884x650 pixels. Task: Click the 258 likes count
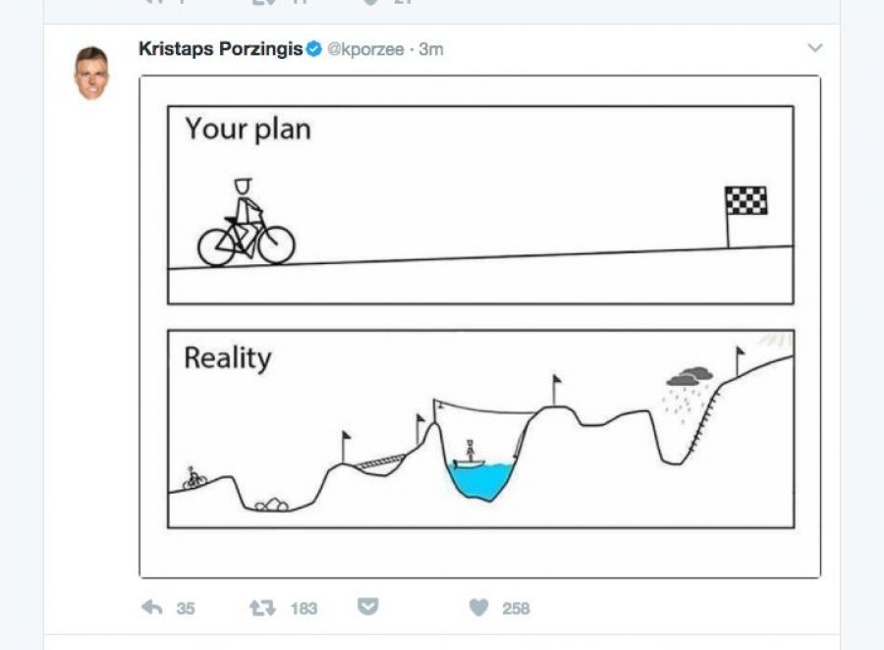tap(516, 609)
